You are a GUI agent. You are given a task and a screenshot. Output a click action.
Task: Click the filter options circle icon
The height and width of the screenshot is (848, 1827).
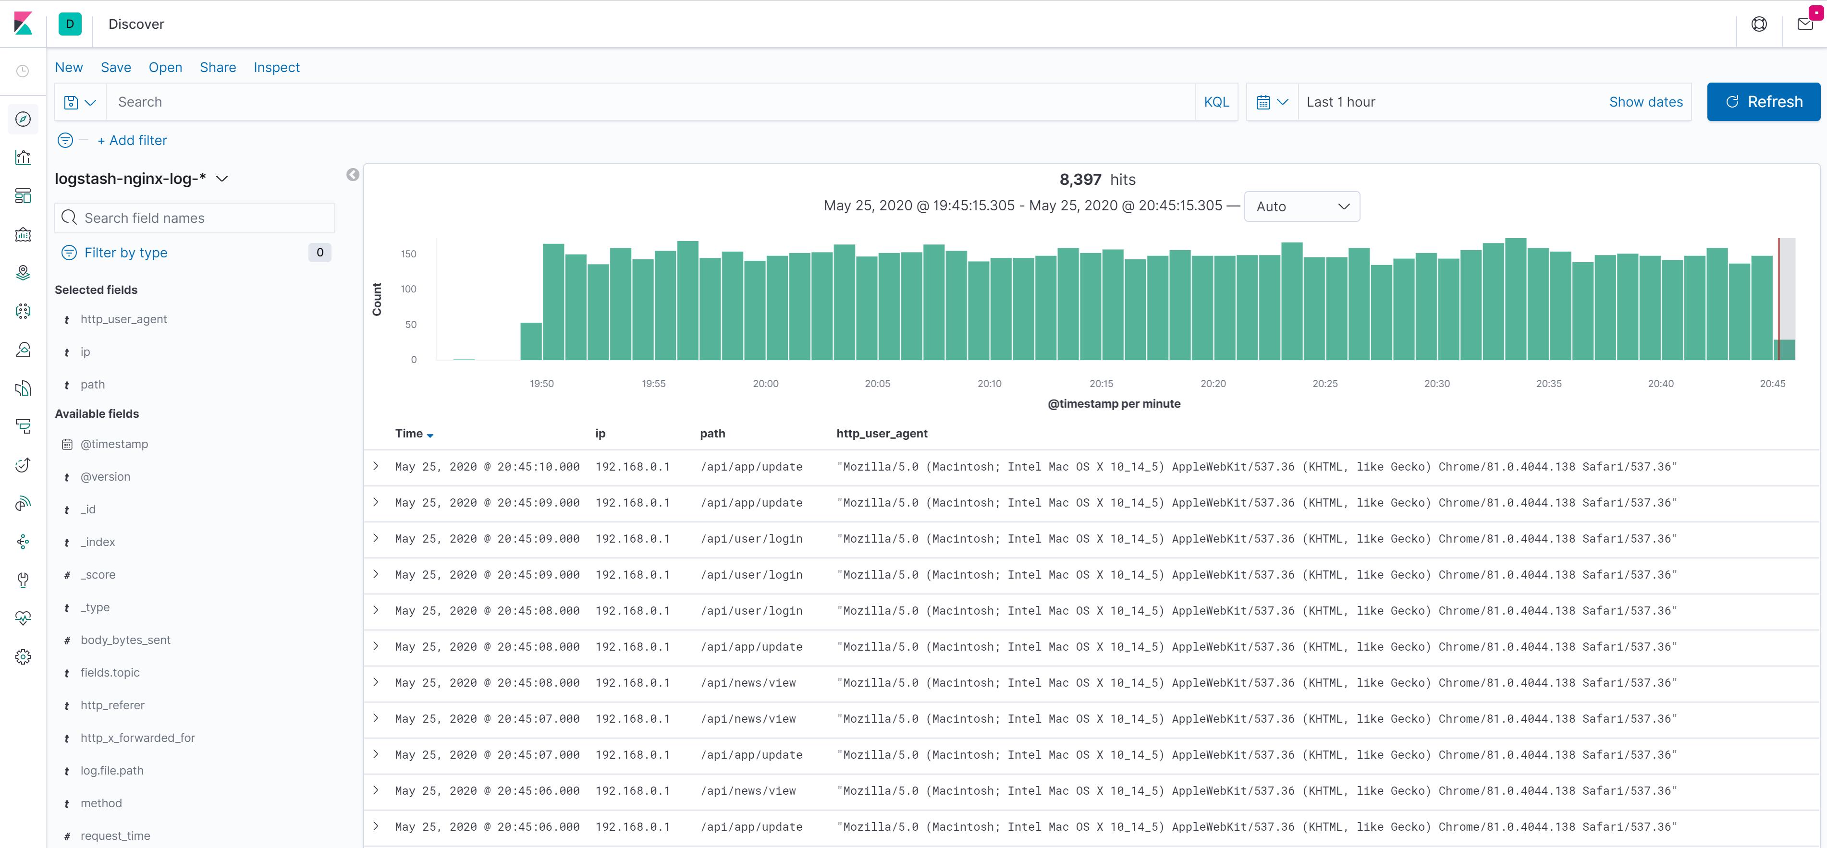(65, 140)
